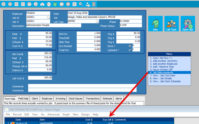Click the add record plus icon
This screenshot has width=199, height=124.
tap(3, 4)
